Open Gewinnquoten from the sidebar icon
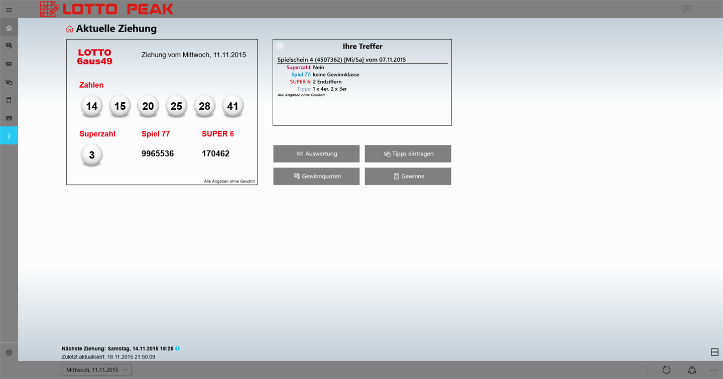The image size is (723, 379). [9, 46]
